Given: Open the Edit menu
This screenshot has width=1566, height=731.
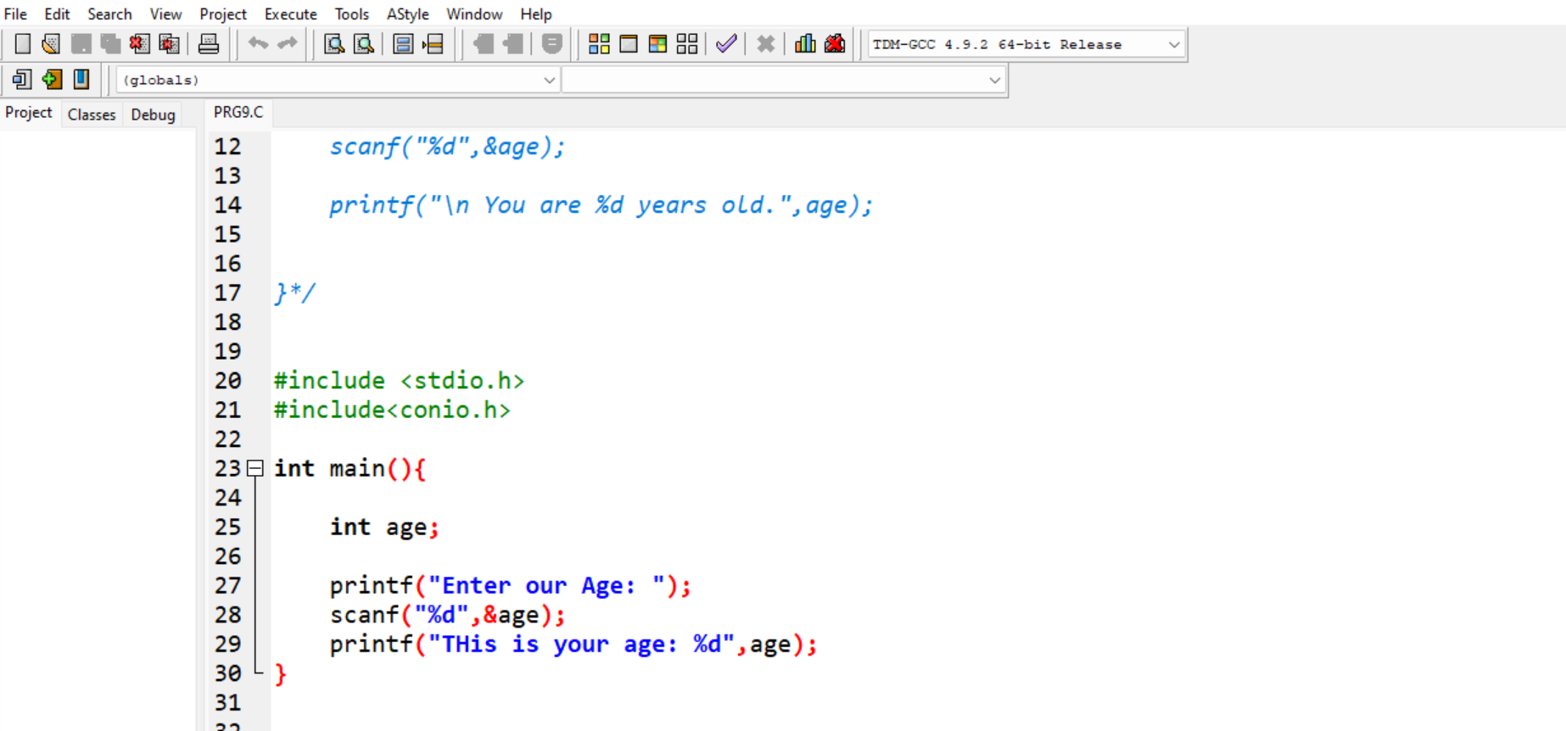Looking at the screenshot, I should tap(57, 14).
